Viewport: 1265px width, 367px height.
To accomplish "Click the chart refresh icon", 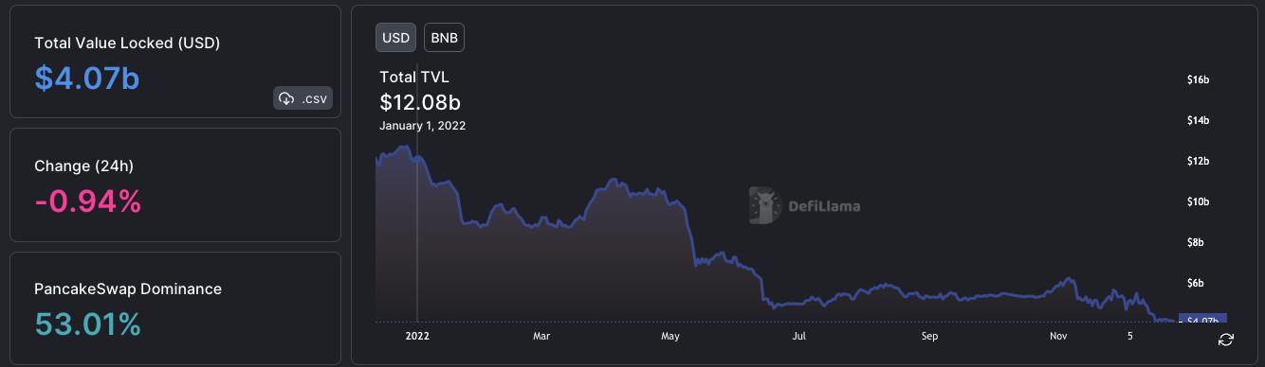I will tap(1226, 340).
